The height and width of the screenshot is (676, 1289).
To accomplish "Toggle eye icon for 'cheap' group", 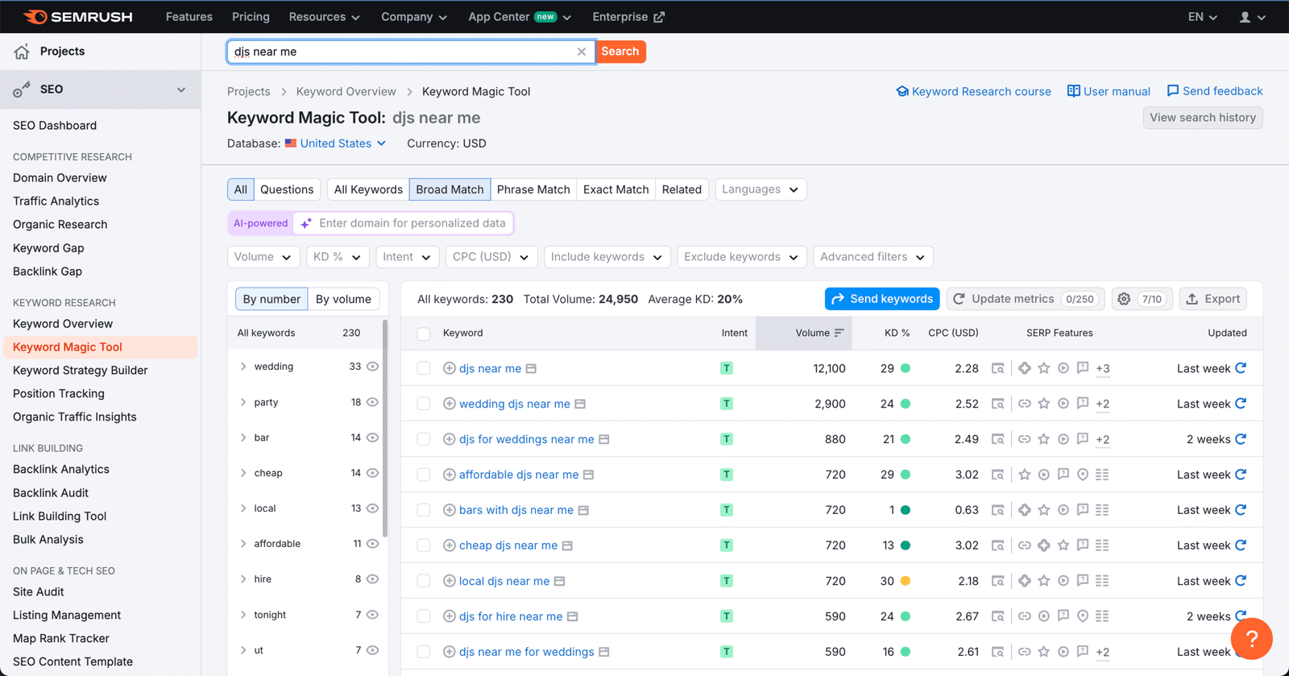I will tap(372, 473).
